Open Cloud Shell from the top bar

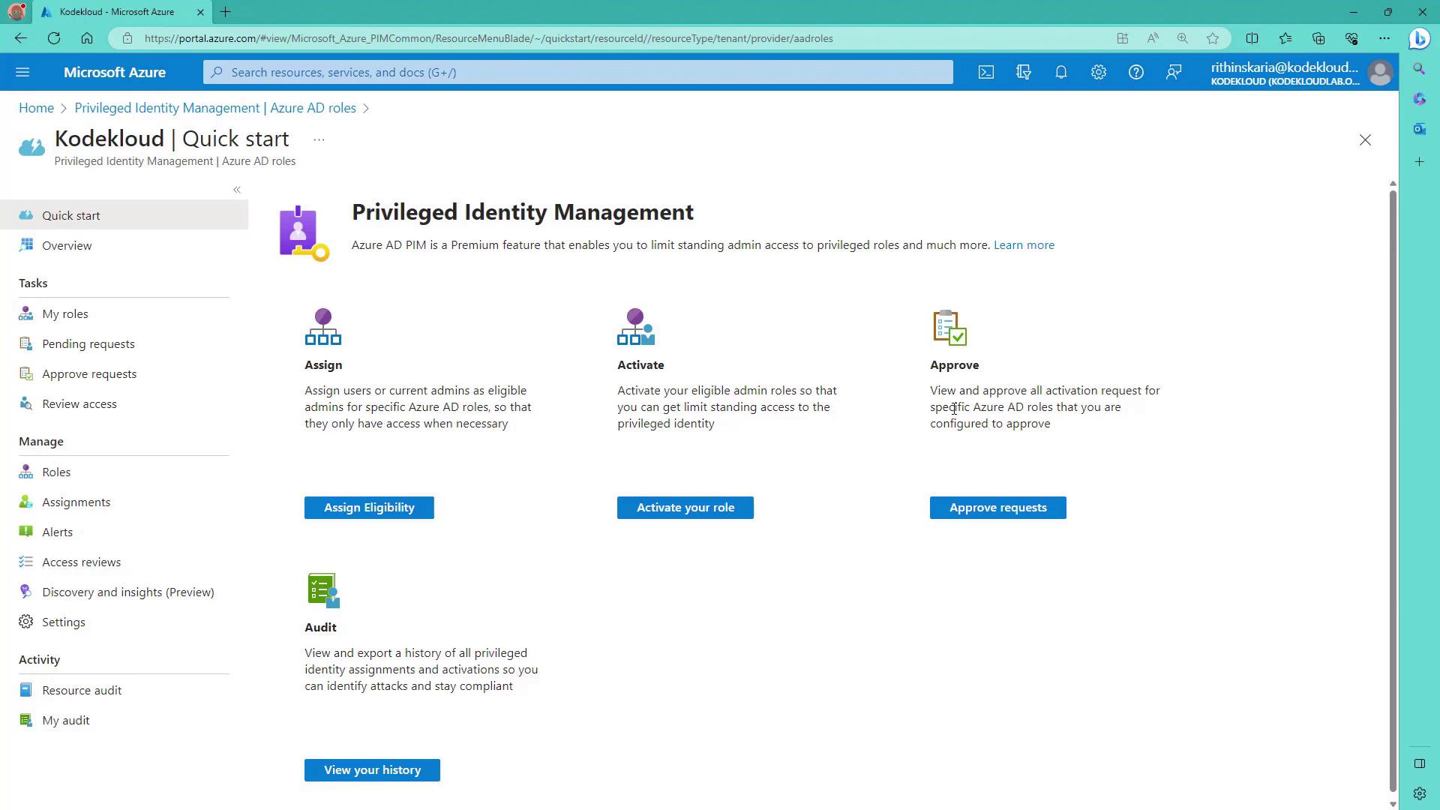[x=986, y=73]
